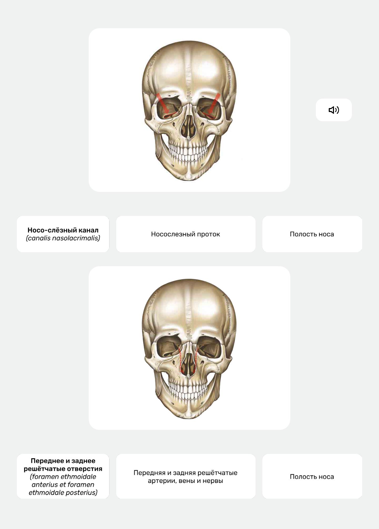This screenshot has height=529, width=379.
Task: Click 'Полость носа' in the ethmoidal foramina row
Action: 312,477
